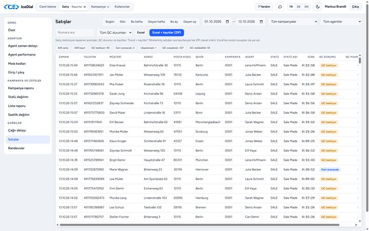Open Çağrı detayı report
Viewport: 369px width, 231px height.
(28, 130)
